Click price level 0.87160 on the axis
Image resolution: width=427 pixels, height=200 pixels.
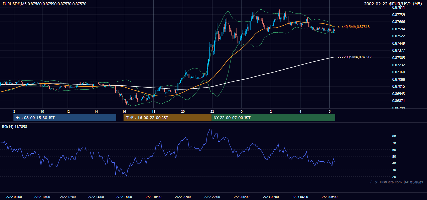pyautogui.click(x=398, y=72)
